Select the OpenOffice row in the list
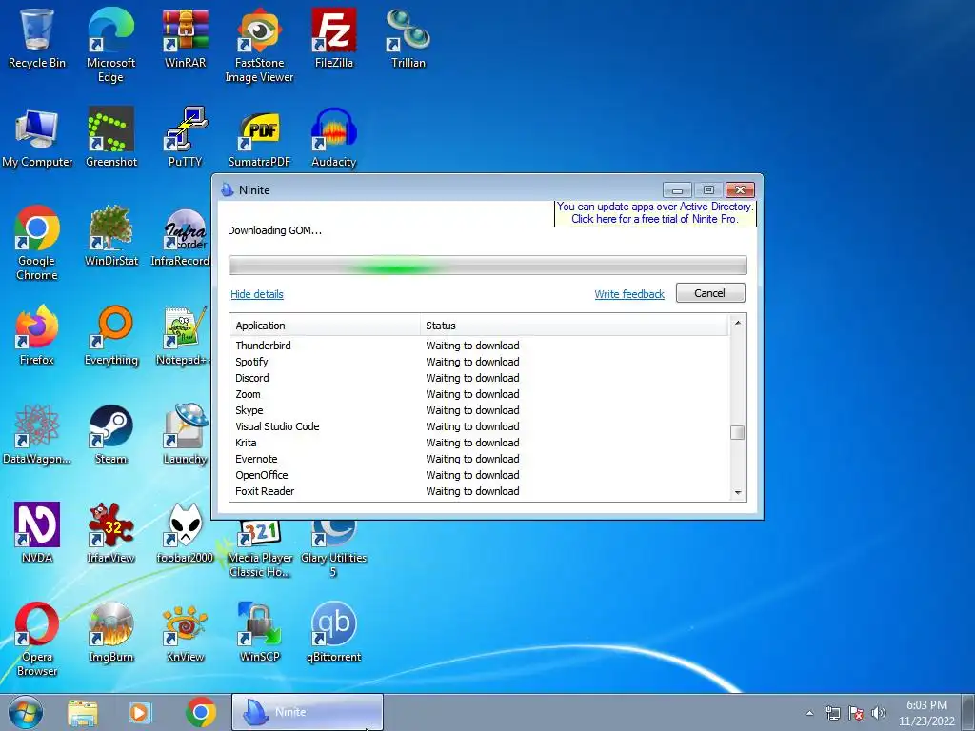This screenshot has width=975, height=731. (x=480, y=474)
